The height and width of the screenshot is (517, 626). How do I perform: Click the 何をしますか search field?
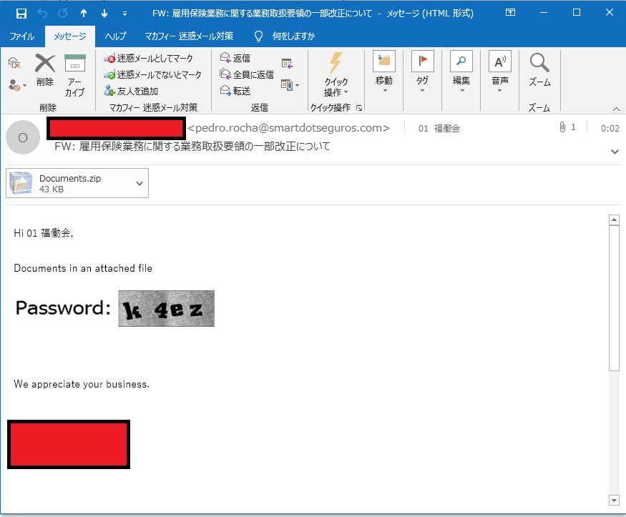(293, 36)
